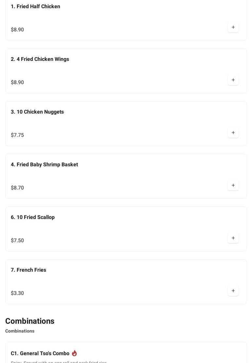Screen dimensions: 252x363
Task: Click the $8.70 Shrimp Basket price
Action: (x=17, y=188)
